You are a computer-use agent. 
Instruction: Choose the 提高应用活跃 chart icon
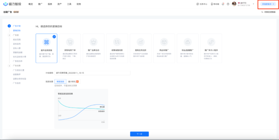(141, 42)
